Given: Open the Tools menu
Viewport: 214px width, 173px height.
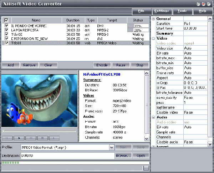Looking at the screenshot, I should pyautogui.click(x=182, y=11).
